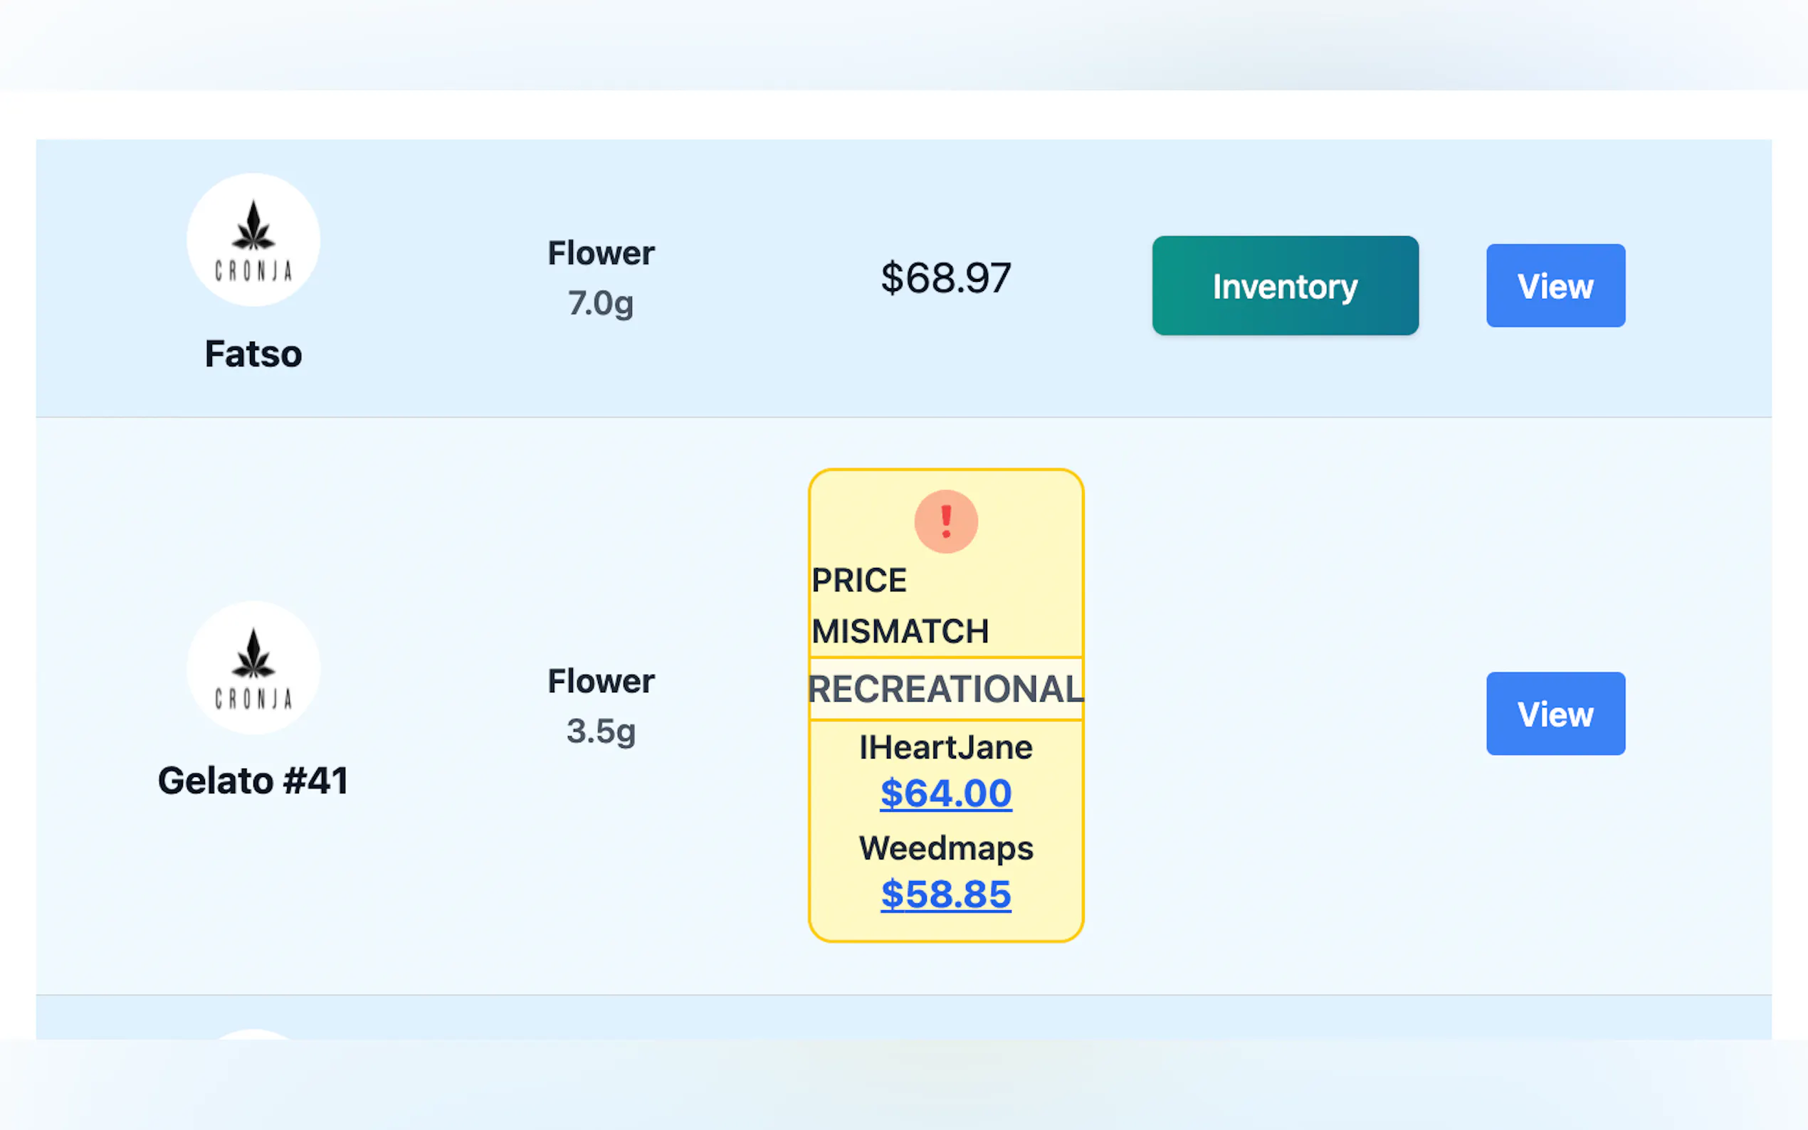Screen dimensions: 1808x1130
Task: Open the Inventory for Fatso
Action: (x=1285, y=285)
